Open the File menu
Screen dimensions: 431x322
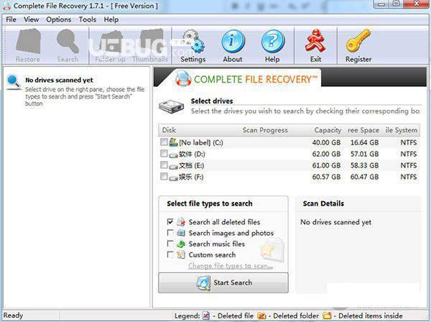coord(11,19)
